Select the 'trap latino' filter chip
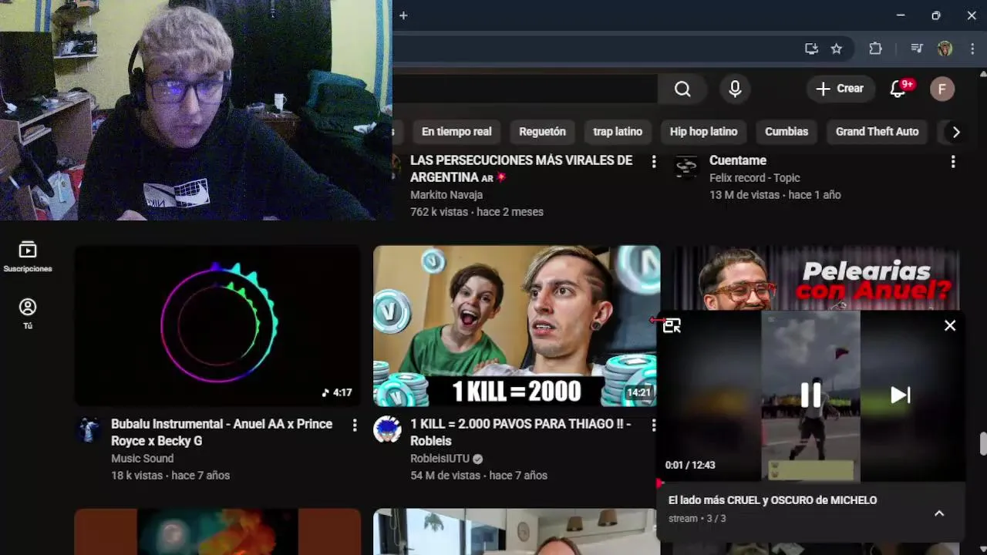This screenshot has width=987, height=555. click(x=618, y=132)
